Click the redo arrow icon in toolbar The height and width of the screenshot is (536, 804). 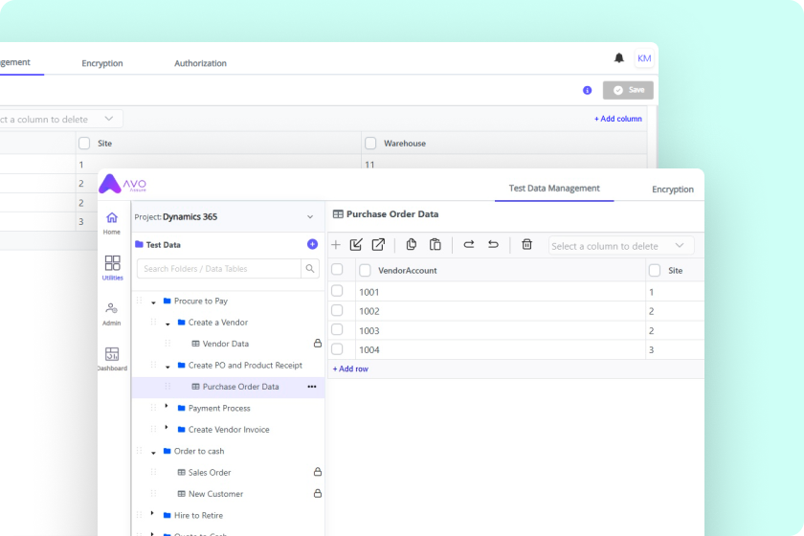coord(469,245)
